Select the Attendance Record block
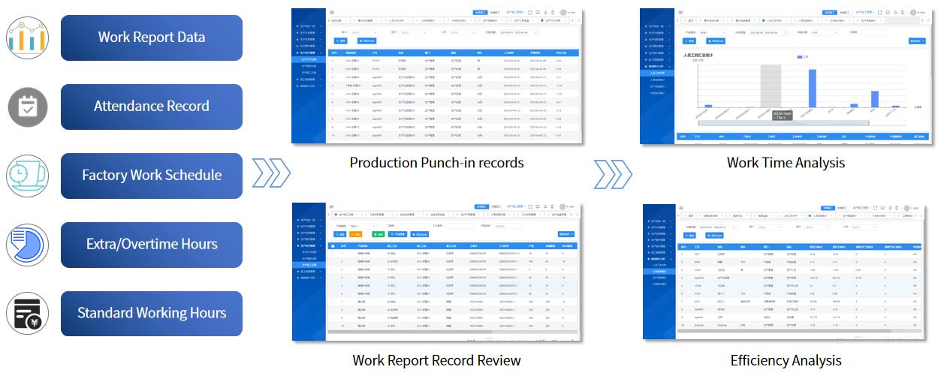This screenshot has height=376, width=944. tap(152, 107)
